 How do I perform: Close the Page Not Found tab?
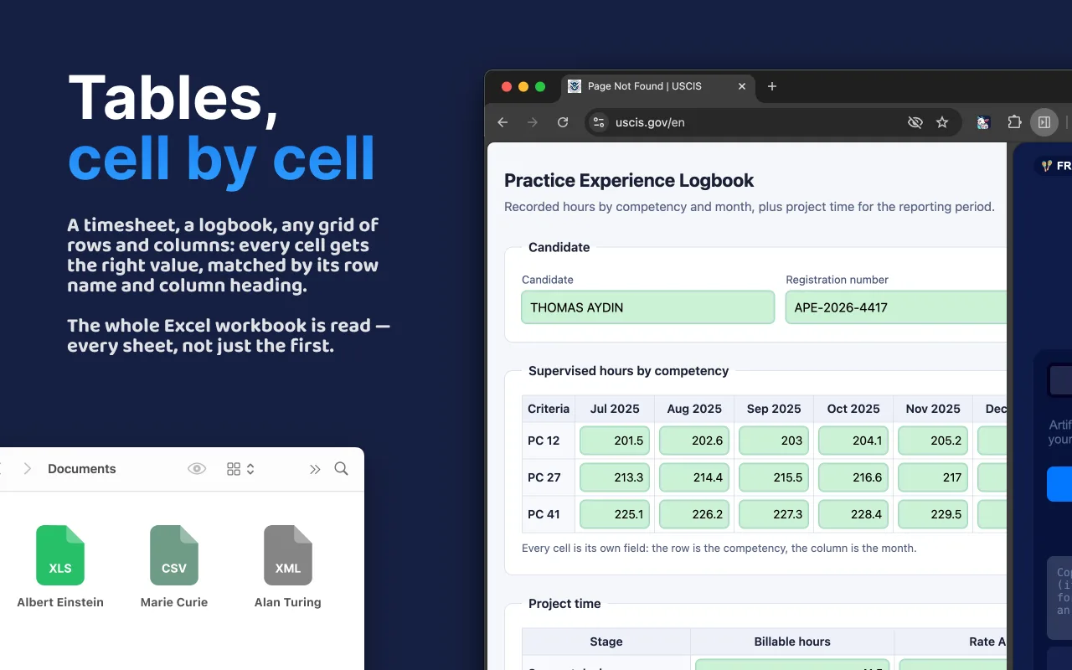[742, 86]
